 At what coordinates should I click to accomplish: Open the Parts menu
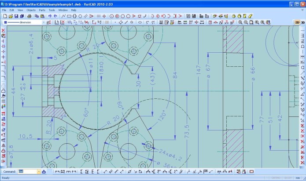(42, 10)
